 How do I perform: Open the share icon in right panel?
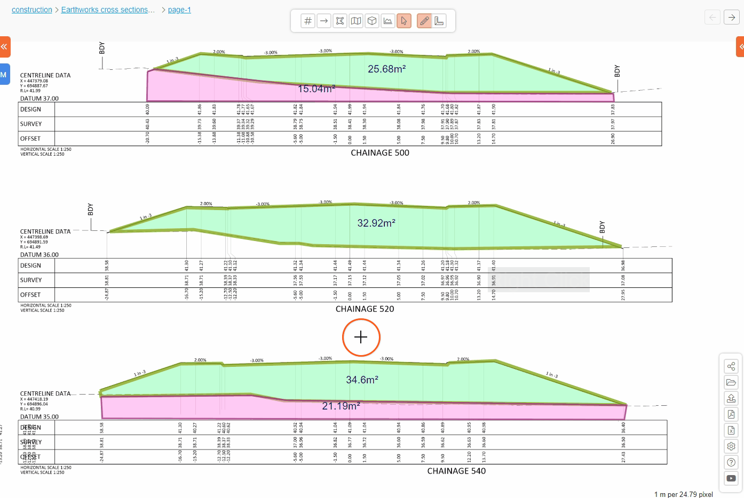point(731,366)
